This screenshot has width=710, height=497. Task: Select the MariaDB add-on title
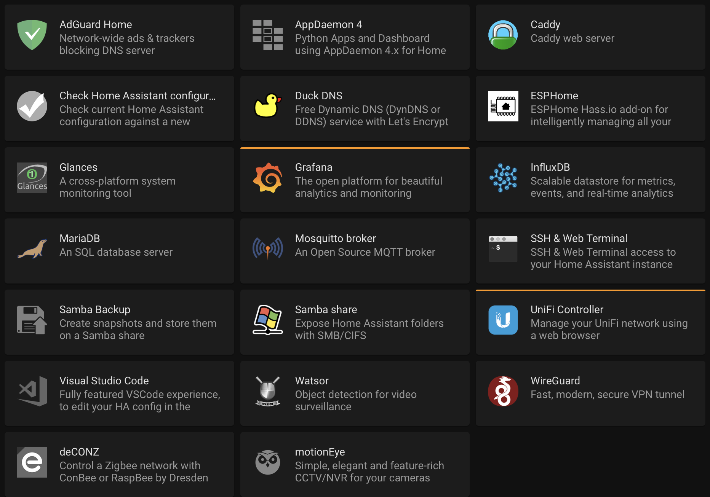point(80,239)
